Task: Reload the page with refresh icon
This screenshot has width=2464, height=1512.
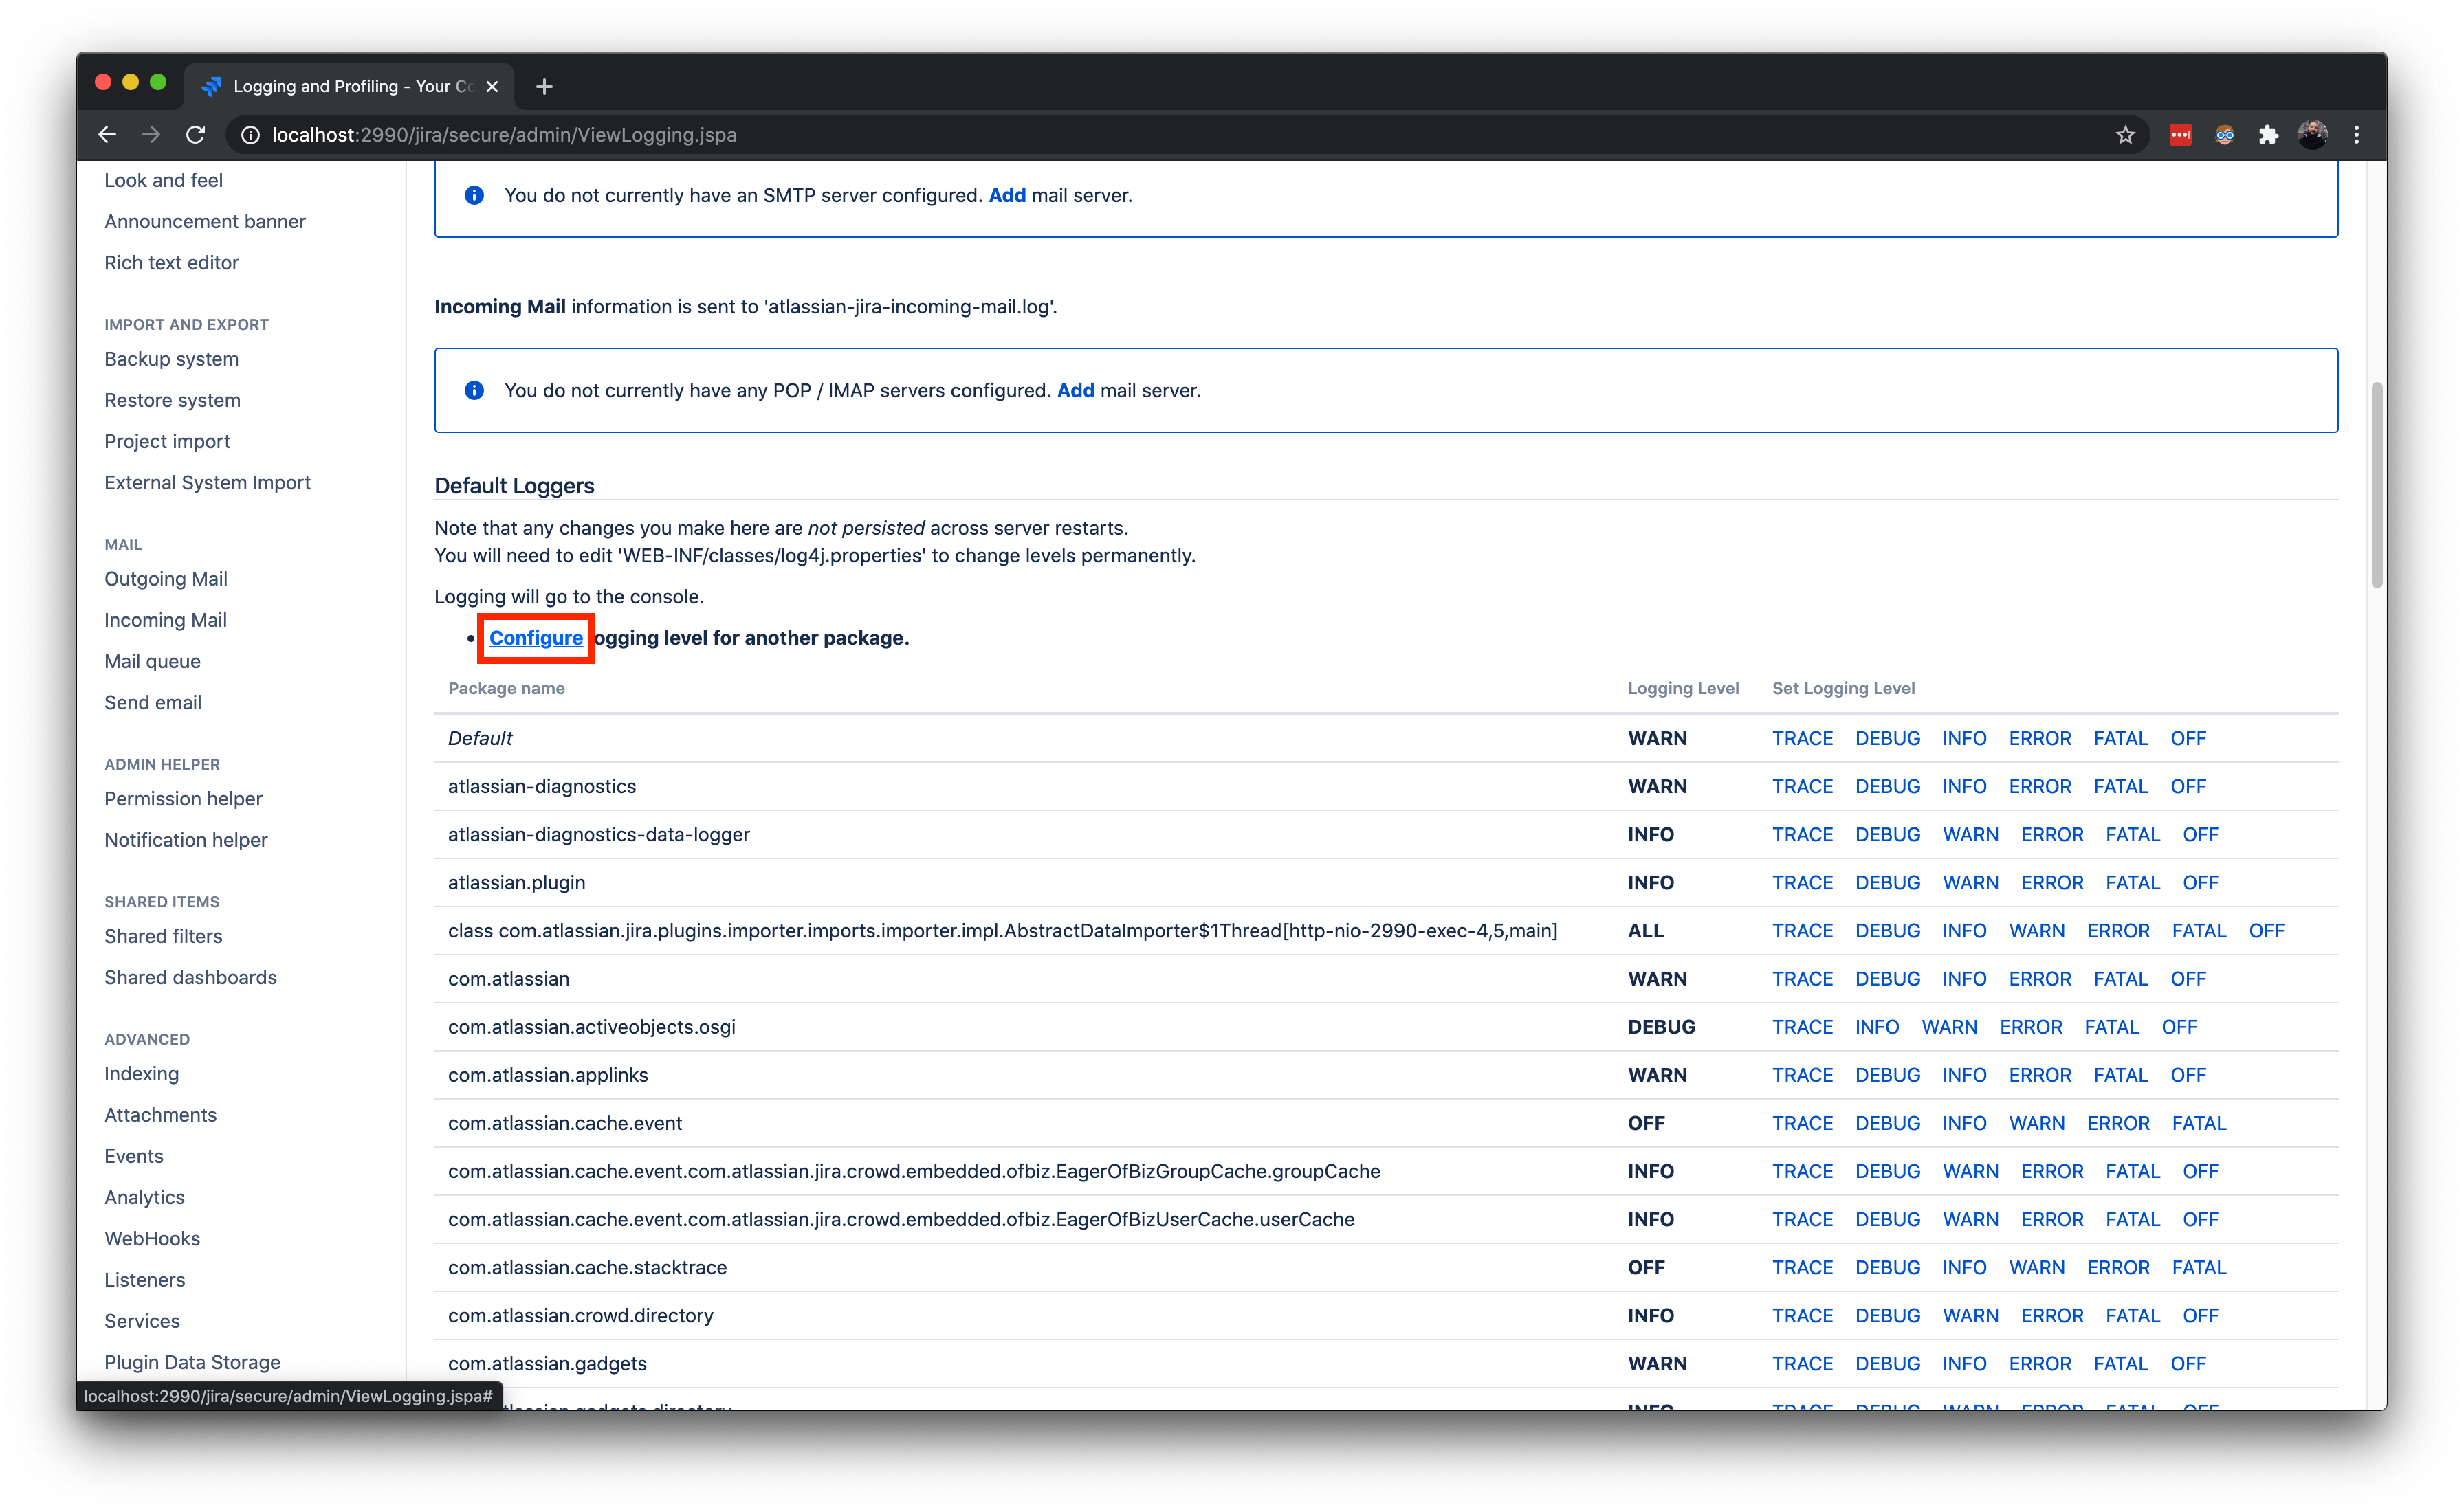Action: pos(196,135)
